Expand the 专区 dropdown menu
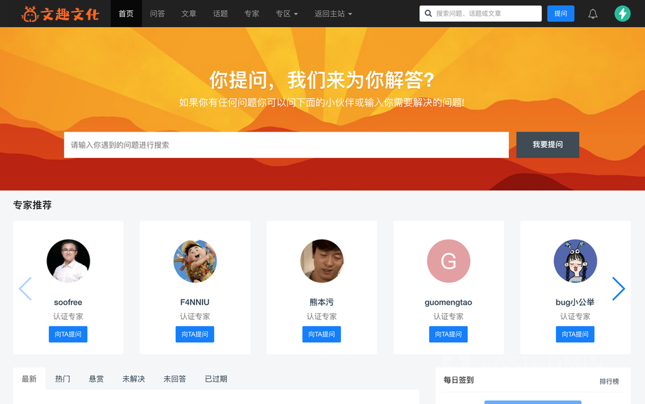The height and width of the screenshot is (404, 645). pos(287,14)
